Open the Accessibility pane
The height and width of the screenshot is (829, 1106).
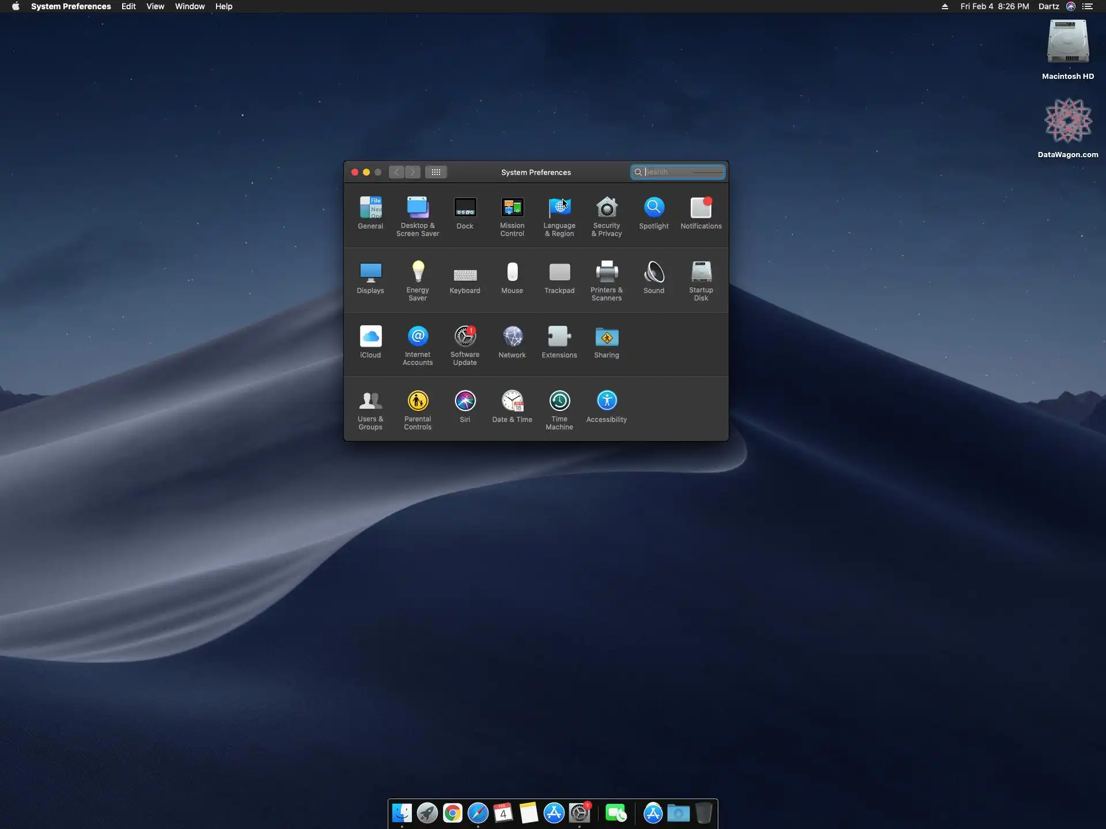[607, 402]
